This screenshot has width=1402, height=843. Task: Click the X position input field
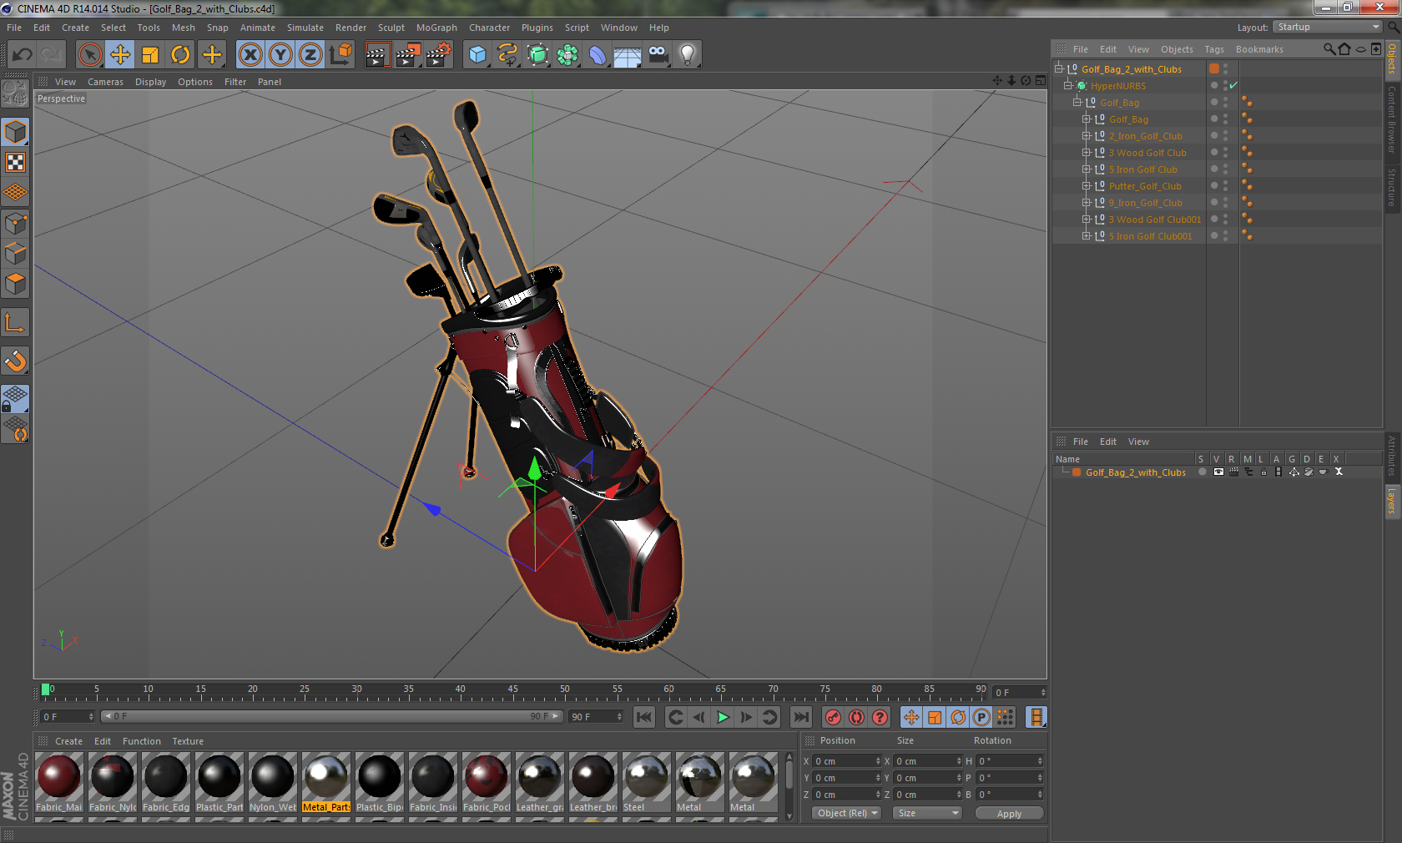pyautogui.click(x=848, y=761)
